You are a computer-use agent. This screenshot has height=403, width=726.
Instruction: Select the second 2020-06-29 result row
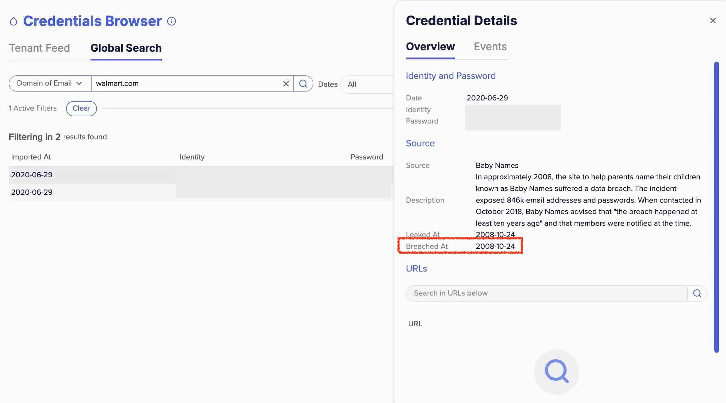(x=201, y=192)
